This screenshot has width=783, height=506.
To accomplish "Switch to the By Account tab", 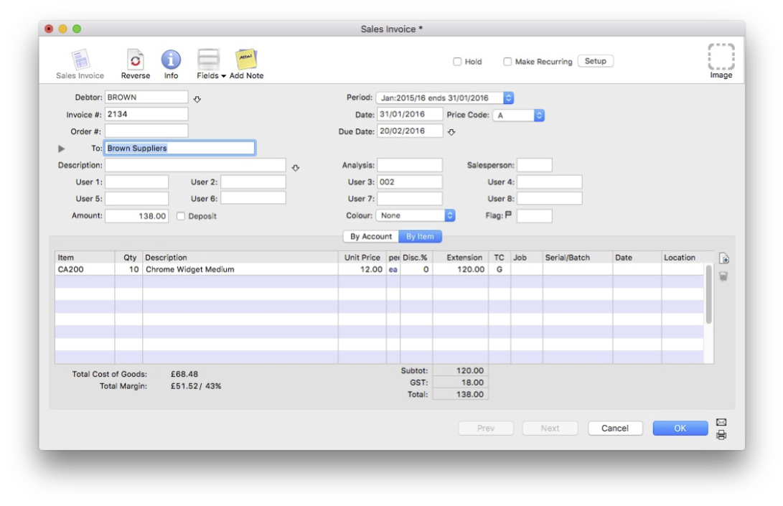I will click(x=371, y=236).
